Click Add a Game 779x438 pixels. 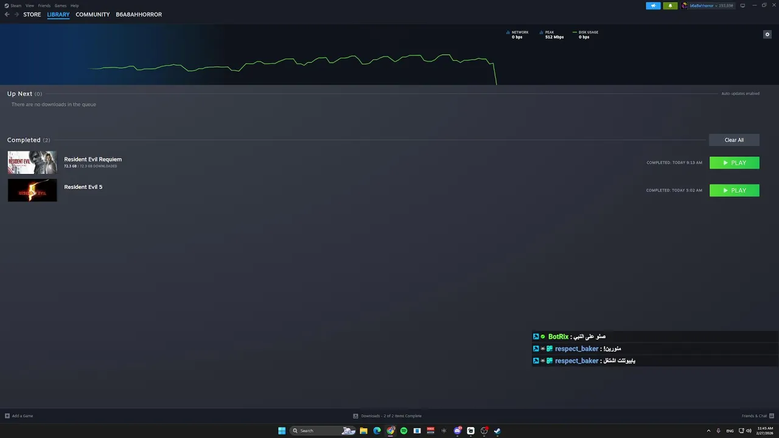[19, 416]
